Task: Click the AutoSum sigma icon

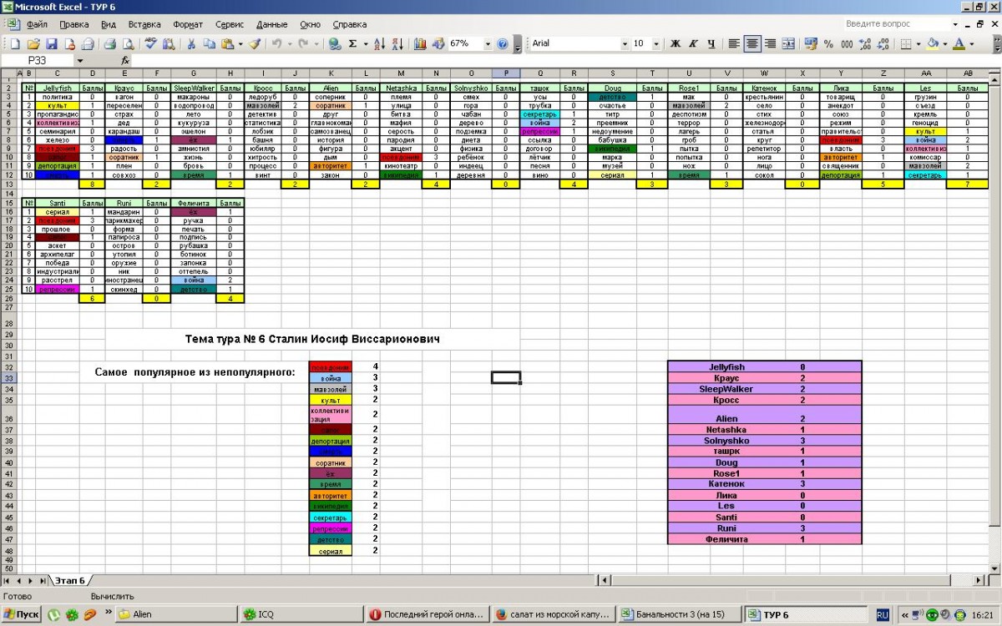Action: coord(353,43)
